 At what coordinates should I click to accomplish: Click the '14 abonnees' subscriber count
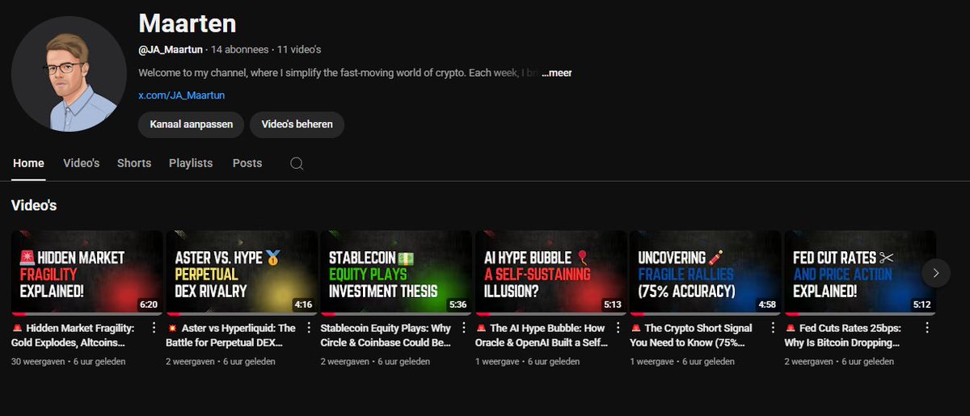pyautogui.click(x=238, y=50)
